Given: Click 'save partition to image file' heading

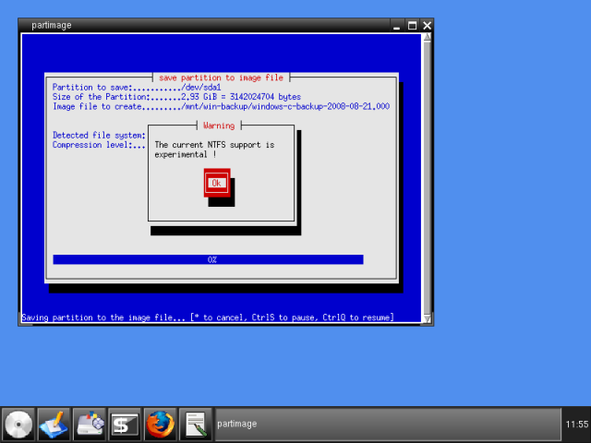Looking at the screenshot, I should click(221, 78).
